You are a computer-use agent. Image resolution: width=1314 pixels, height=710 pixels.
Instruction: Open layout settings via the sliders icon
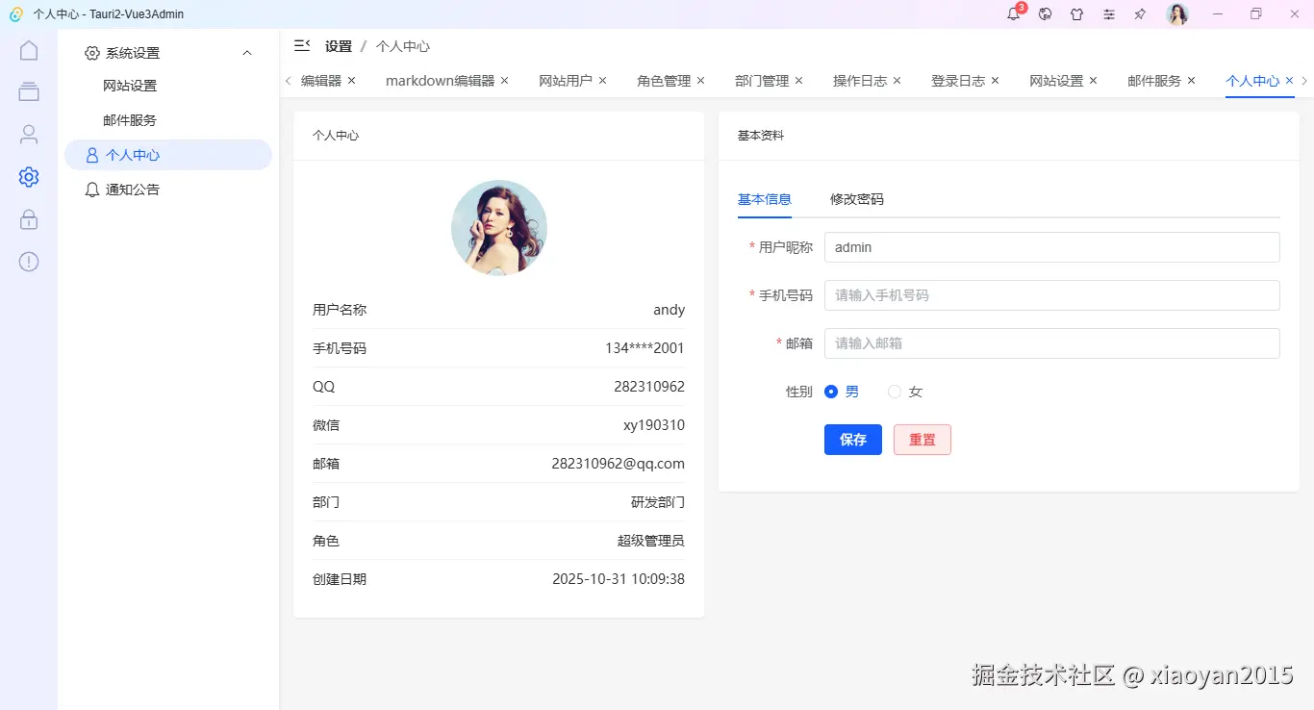(x=1108, y=14)
